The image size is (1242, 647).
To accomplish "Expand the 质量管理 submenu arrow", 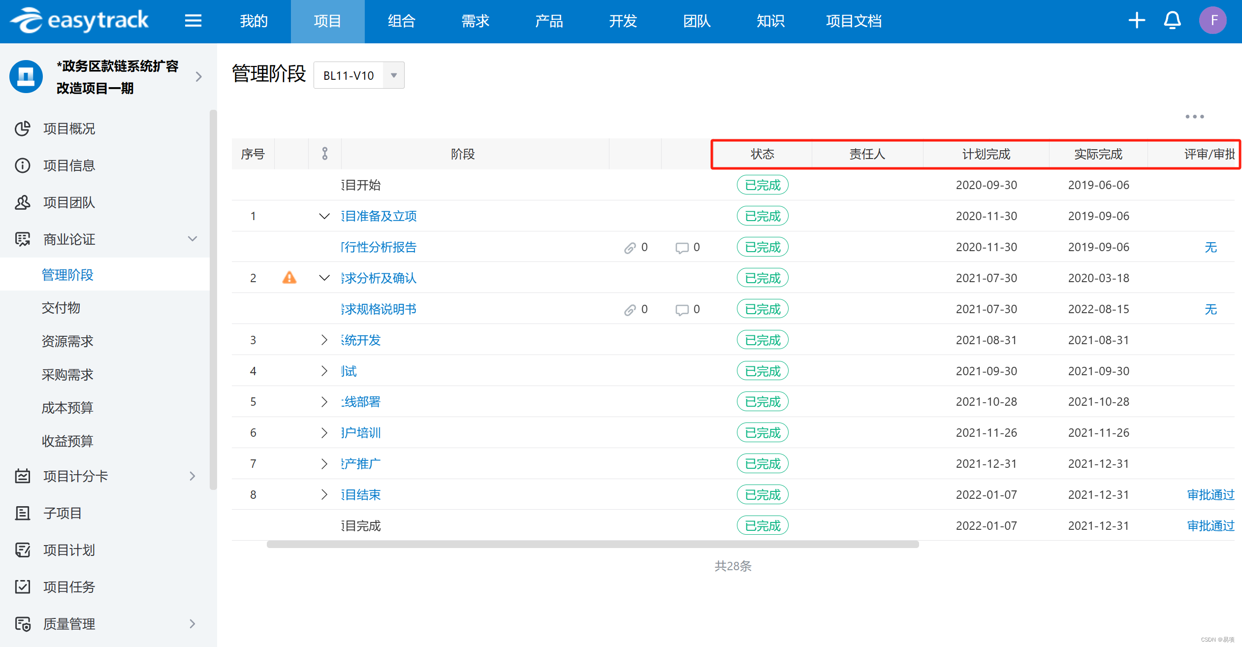I will pos(192,624).
